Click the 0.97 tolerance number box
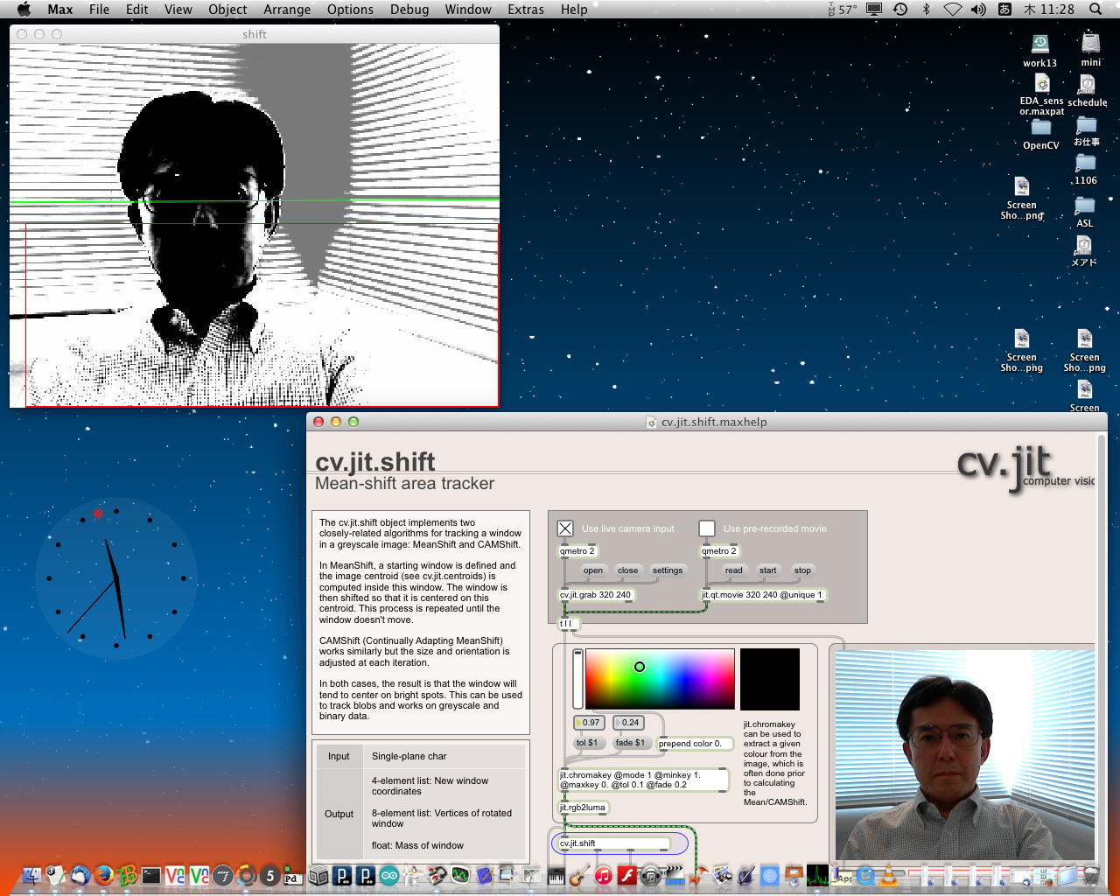 [591, 723]
